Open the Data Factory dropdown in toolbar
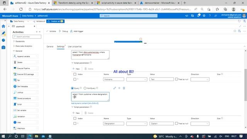Viewport: 247px width, 139px height. 20,21
